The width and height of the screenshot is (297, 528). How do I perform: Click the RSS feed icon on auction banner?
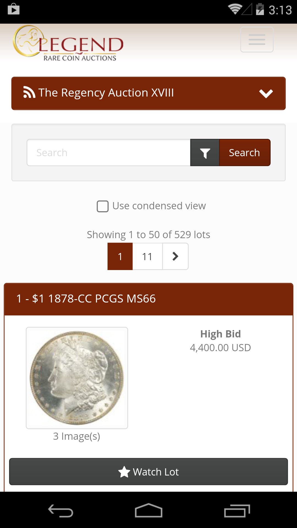[x=28, y=93]
